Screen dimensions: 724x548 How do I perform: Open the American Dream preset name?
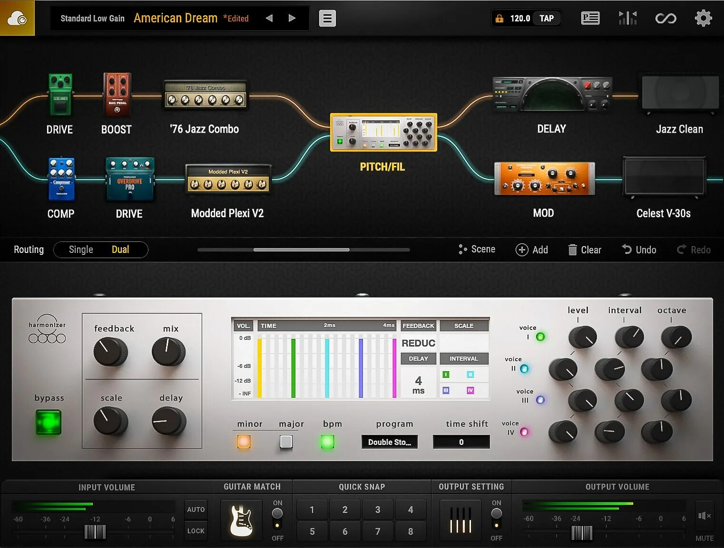[176, 18]
